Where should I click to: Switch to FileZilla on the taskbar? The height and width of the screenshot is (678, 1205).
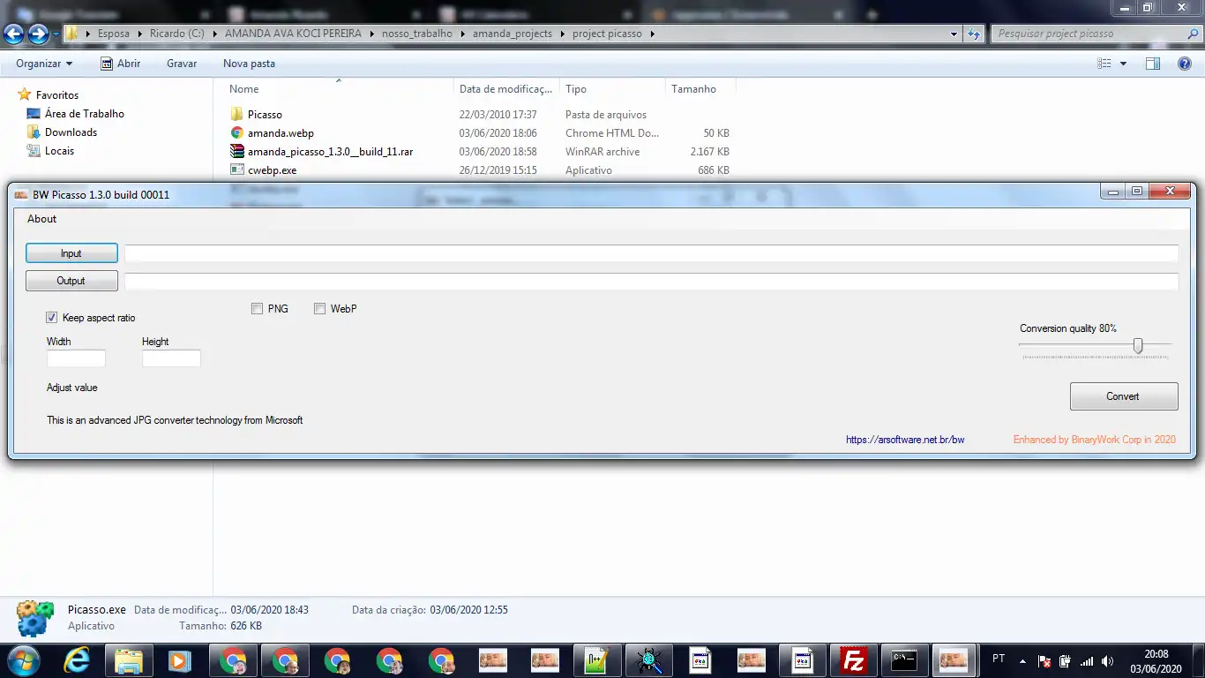(x=852, y=659)
